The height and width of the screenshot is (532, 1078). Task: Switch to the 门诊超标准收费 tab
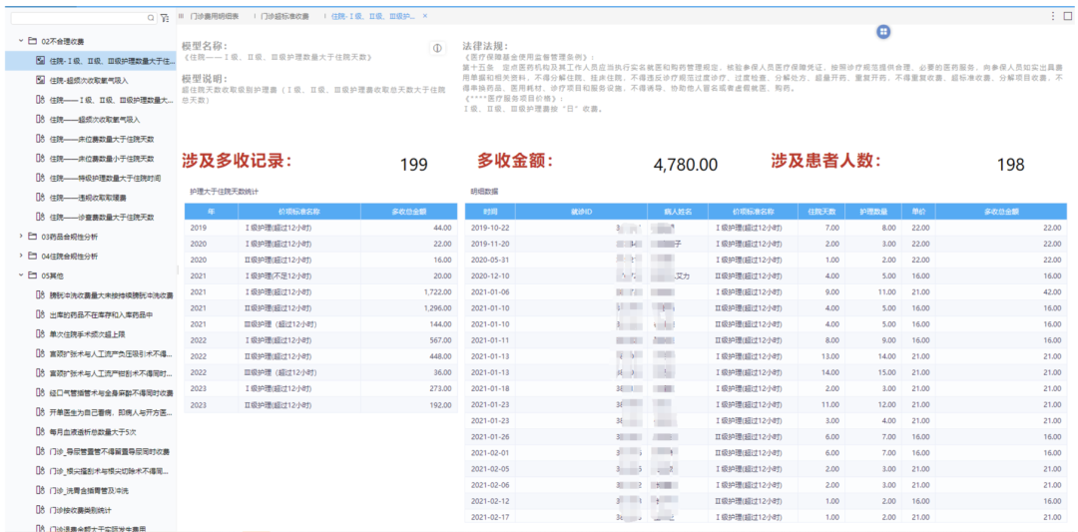coord(284,15)
